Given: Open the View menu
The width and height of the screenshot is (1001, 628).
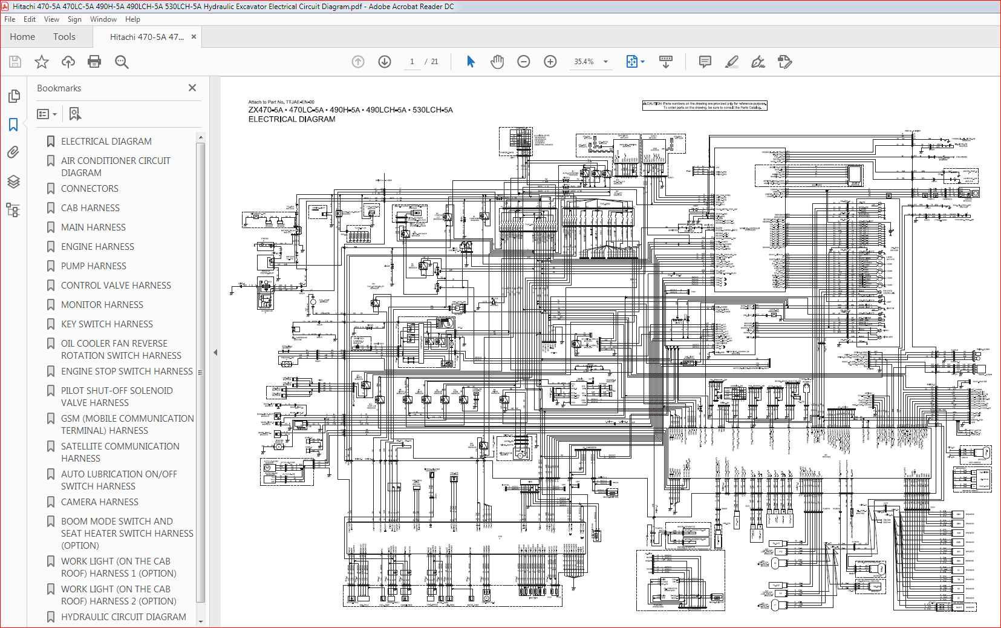Looking at the screenshot, I should pyautogui.click(x=51, y=19).
